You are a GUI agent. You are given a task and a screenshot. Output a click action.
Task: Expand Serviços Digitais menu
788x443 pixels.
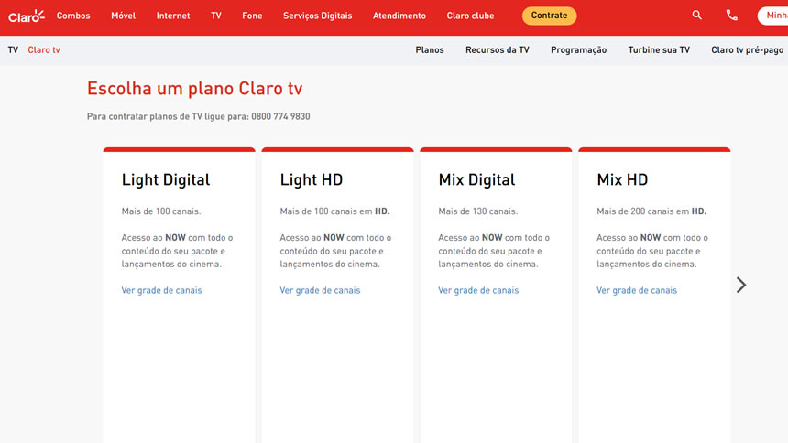pos(317,16)
